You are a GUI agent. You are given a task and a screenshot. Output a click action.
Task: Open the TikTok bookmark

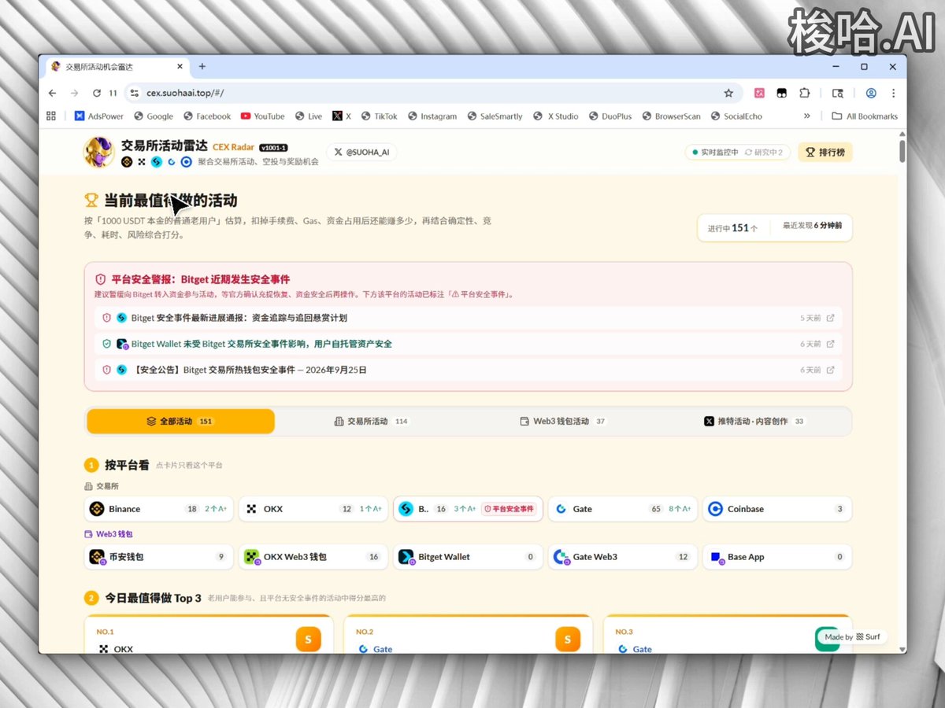[x=379, y=116]
